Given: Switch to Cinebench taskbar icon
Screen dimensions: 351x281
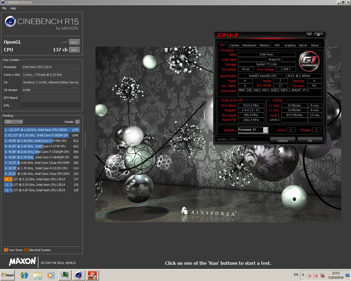Looking at the screenshot, I should pos(78,275).
